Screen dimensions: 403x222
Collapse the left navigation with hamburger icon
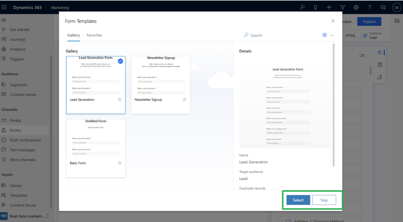pyautogui.click(x=4, y=20)
